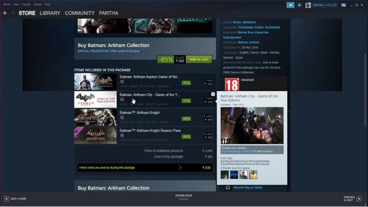368x207 pixels.
Task: Open the View menu
Action: click(x=16, y=5)
